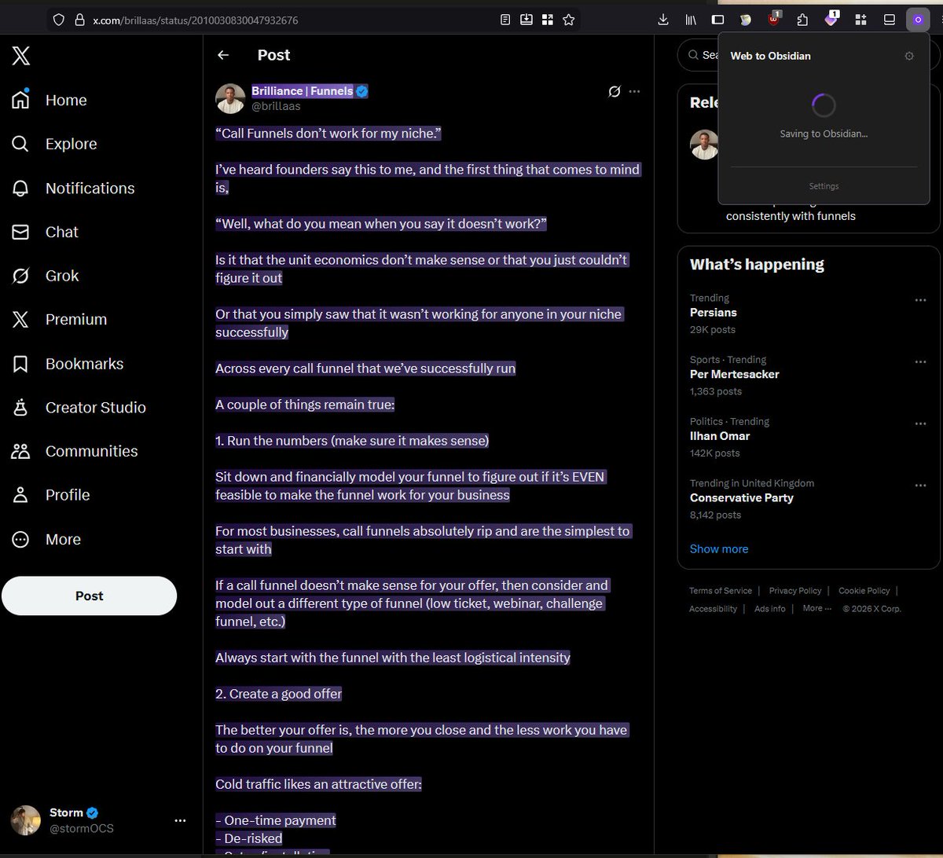Screen dimensions: 943x858
Task: Toggle the browser sidebar icon
Action: 717,20
